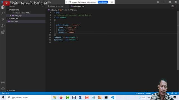The width and height of the screenshot is (179, 100).
Task: Click the 33°C weather widget
Action: [x=143, y=97]
